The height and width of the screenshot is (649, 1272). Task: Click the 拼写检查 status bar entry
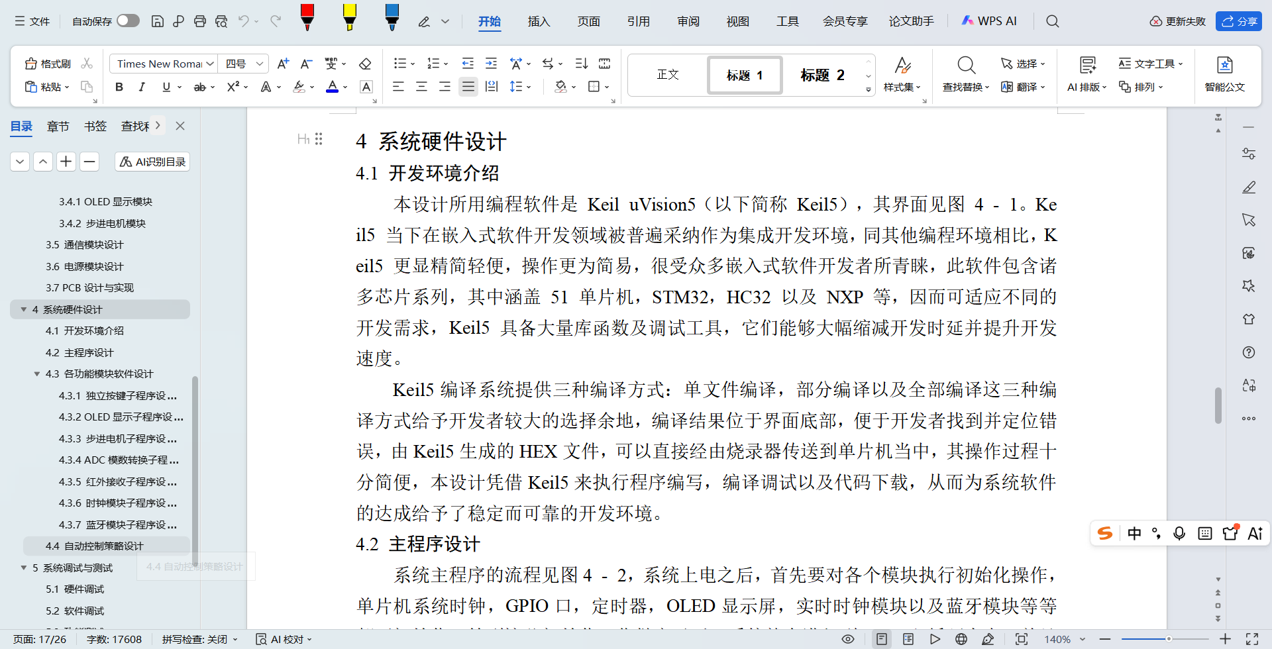coord(200,639)
